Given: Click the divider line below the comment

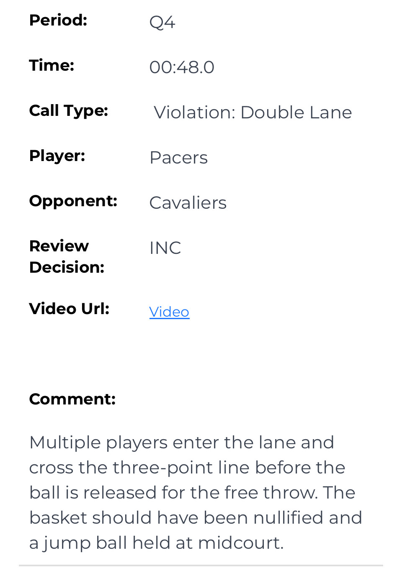Looking at the screenshot, I should coord(201,565).
